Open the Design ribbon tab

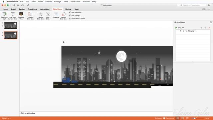(x=22, y=9)
